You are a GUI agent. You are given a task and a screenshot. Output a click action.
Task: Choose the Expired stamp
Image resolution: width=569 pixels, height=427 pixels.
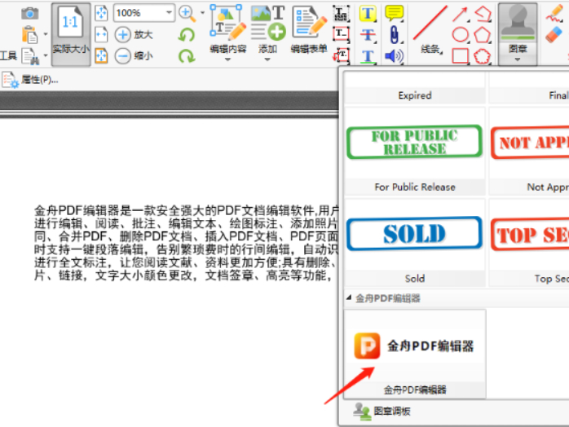click(415, 88)
